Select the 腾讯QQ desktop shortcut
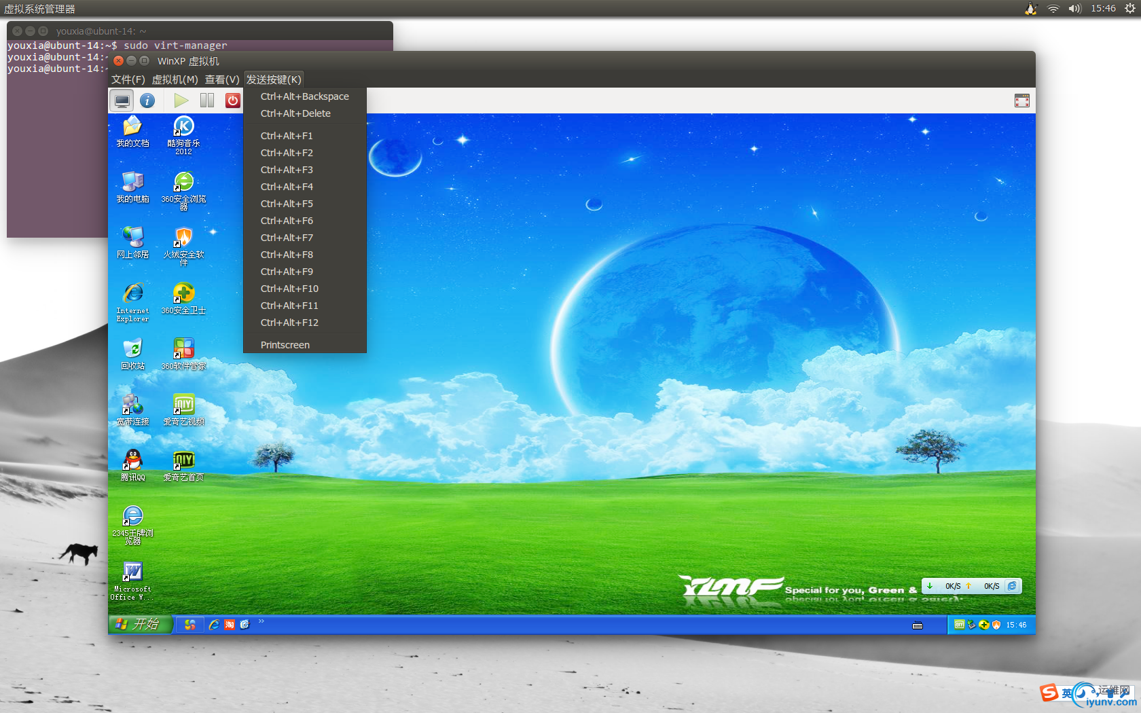 click(x=132, y=466)
